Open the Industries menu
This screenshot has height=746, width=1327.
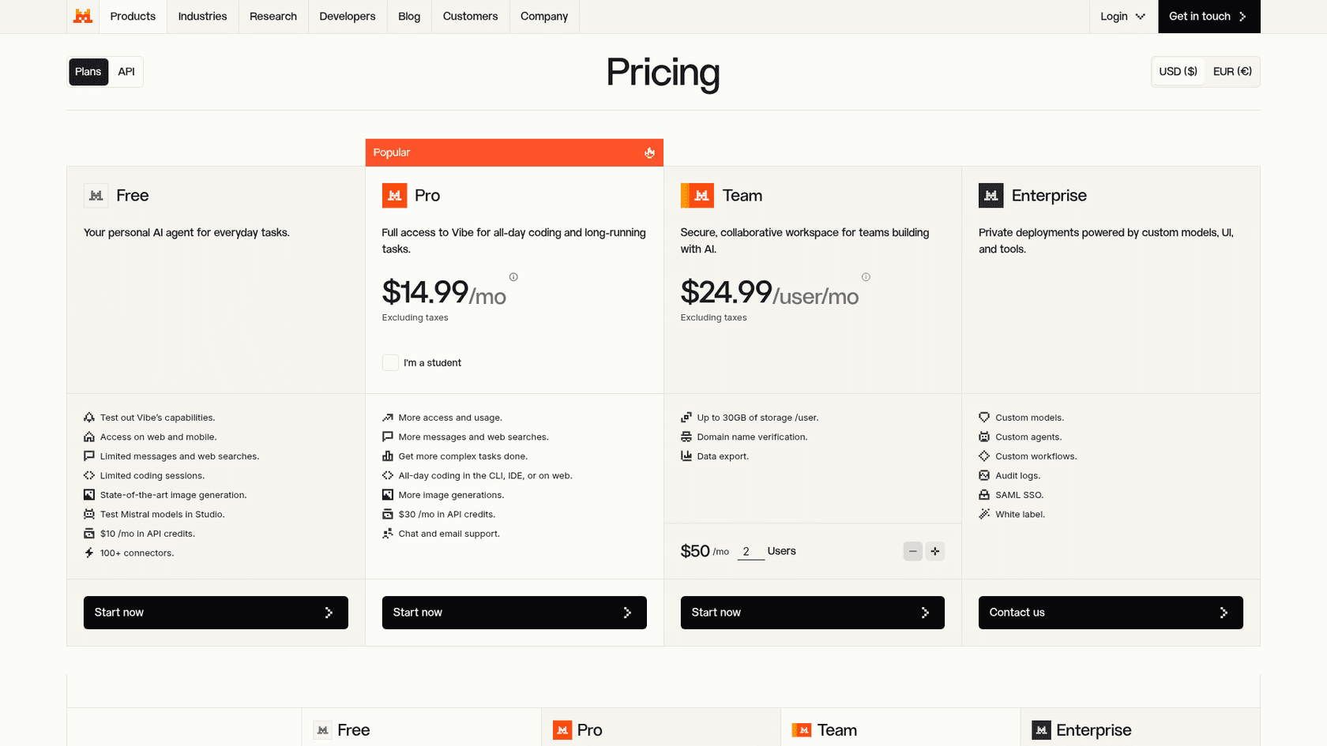pos(202,17)
